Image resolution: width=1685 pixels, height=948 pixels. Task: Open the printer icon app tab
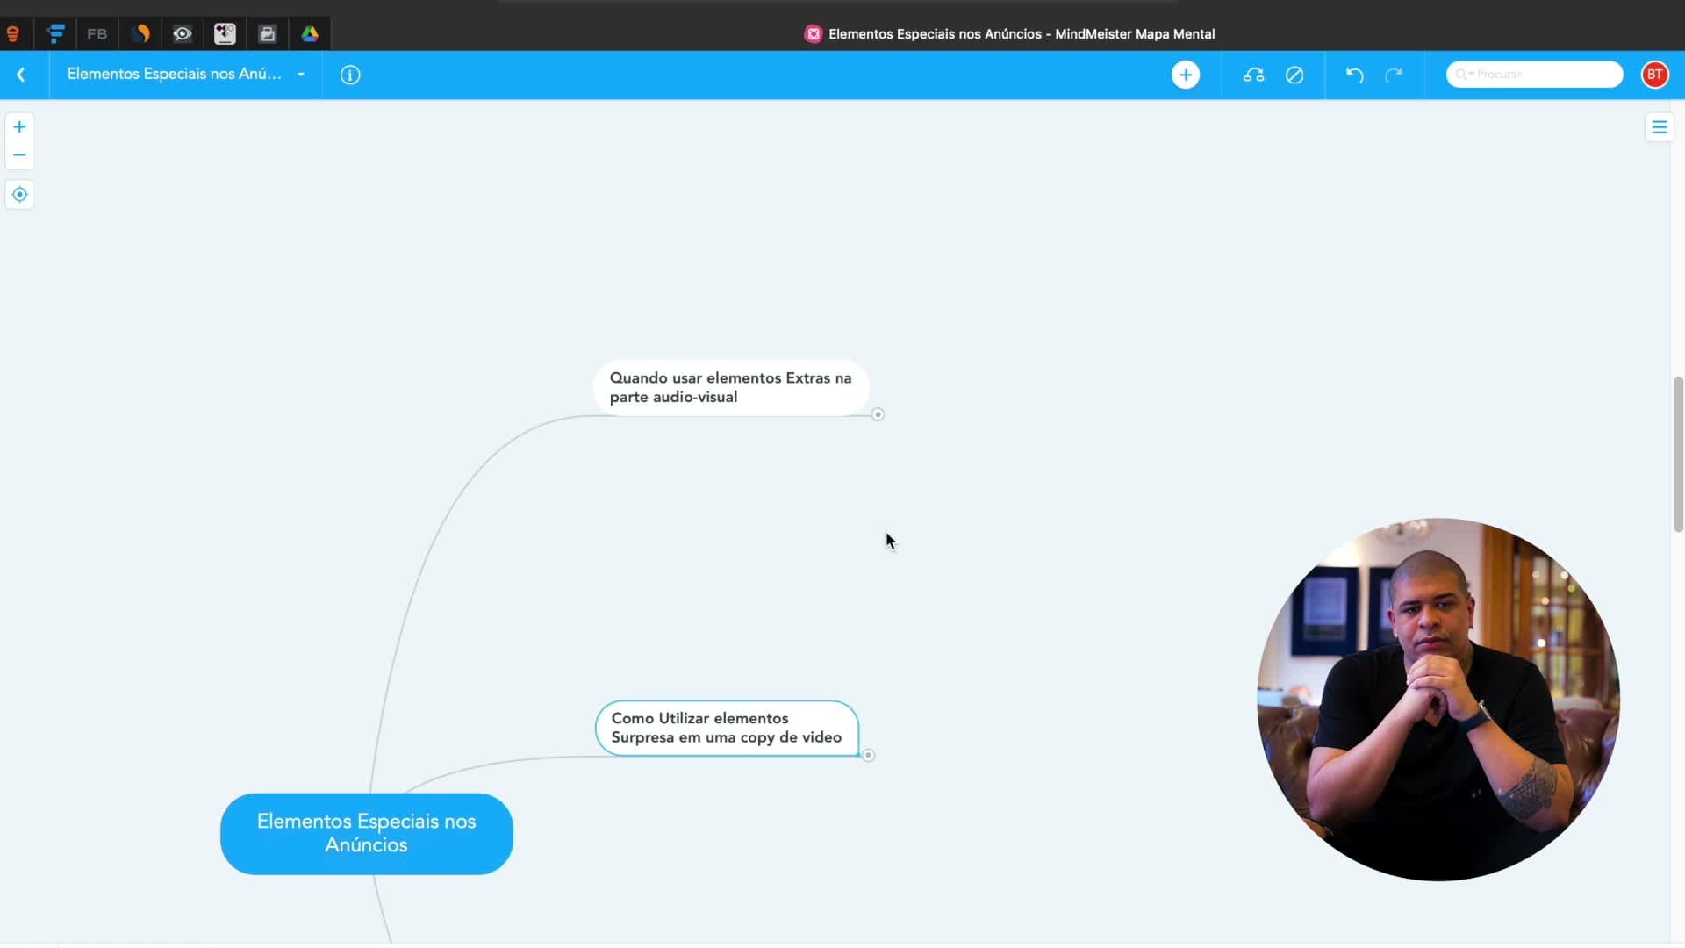(268, 34)
